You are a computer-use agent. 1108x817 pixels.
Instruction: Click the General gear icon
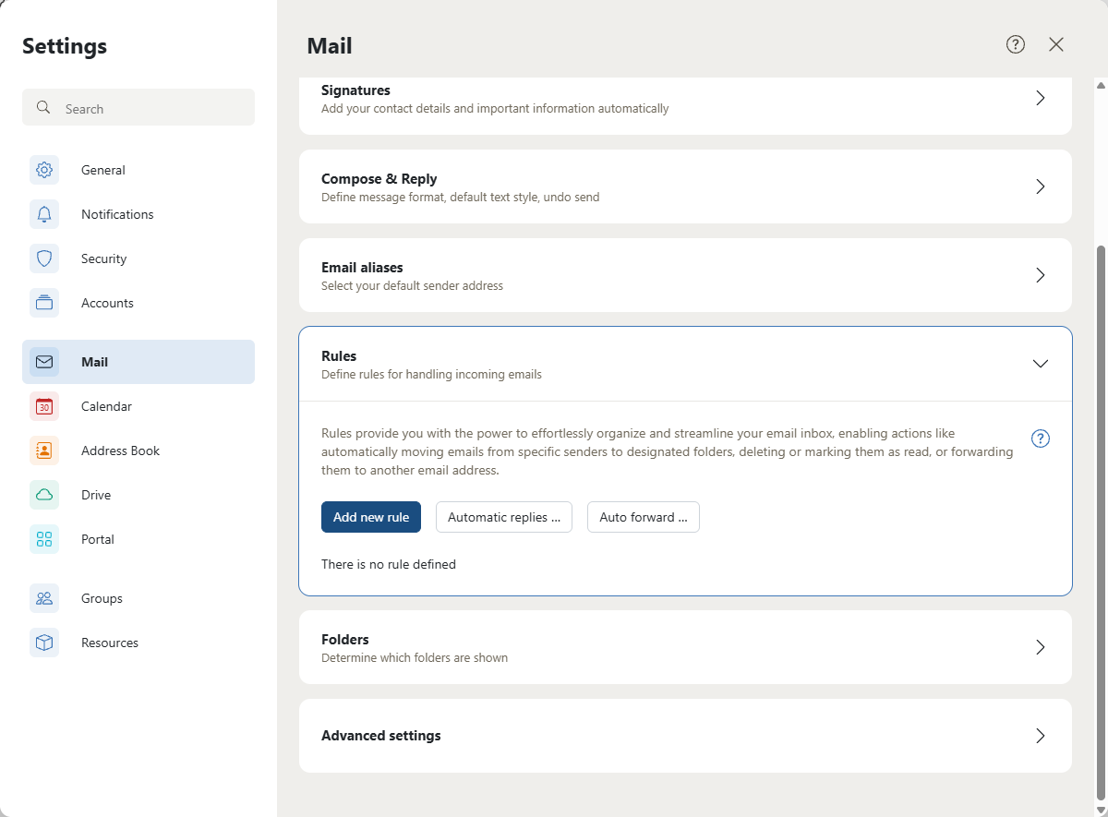(44, 170)
